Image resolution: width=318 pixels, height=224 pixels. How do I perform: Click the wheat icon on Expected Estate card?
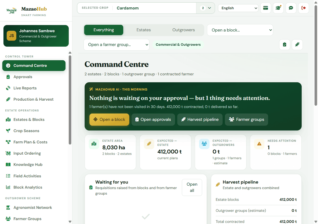149,144
